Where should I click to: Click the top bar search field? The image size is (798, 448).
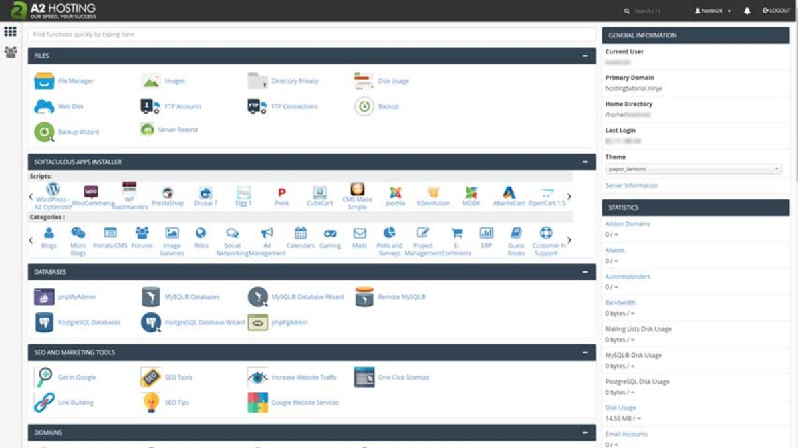pos(647,11)
